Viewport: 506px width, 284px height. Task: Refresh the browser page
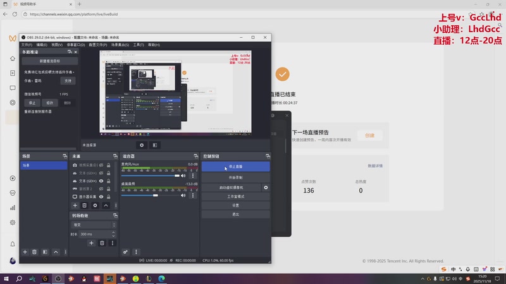click(x=15, y=14)
